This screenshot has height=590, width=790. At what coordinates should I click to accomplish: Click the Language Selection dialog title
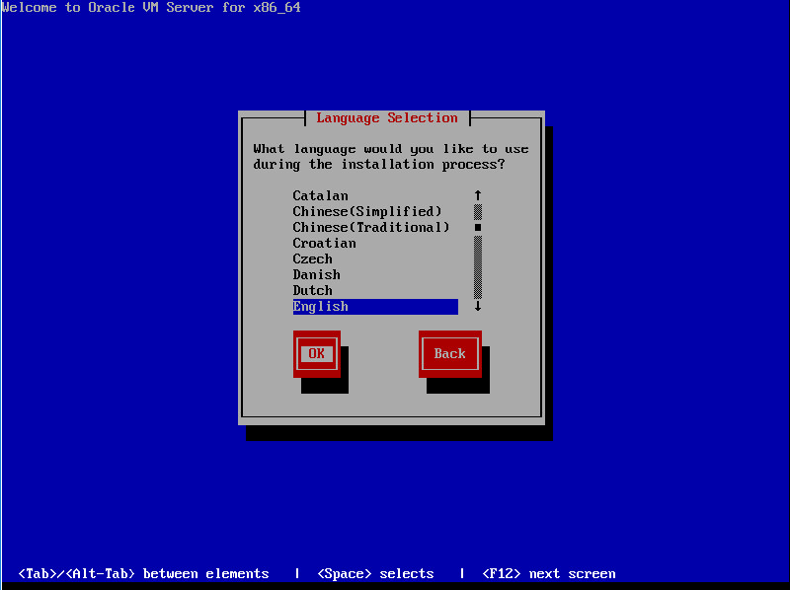point(387,117)
